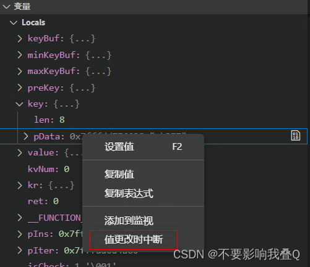Expand the kr variable

(x=20, y=186)
